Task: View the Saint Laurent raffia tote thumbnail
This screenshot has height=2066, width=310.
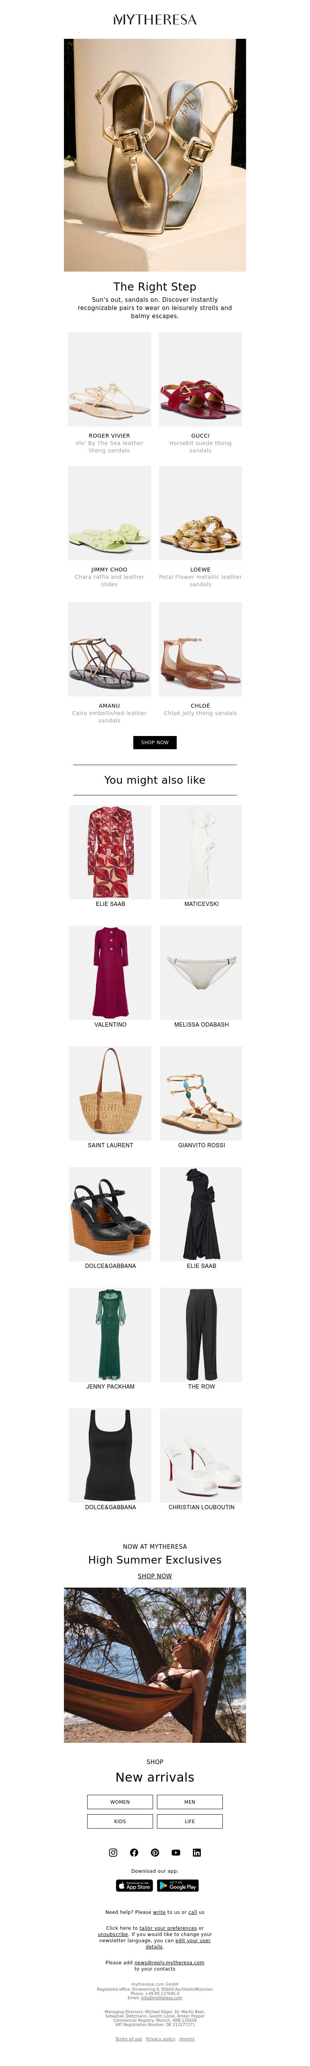Action: point(110,1093)
